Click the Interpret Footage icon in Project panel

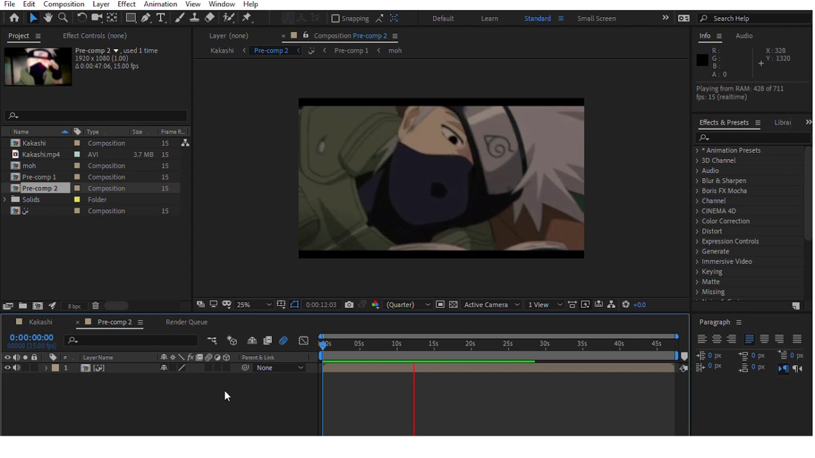8,307
